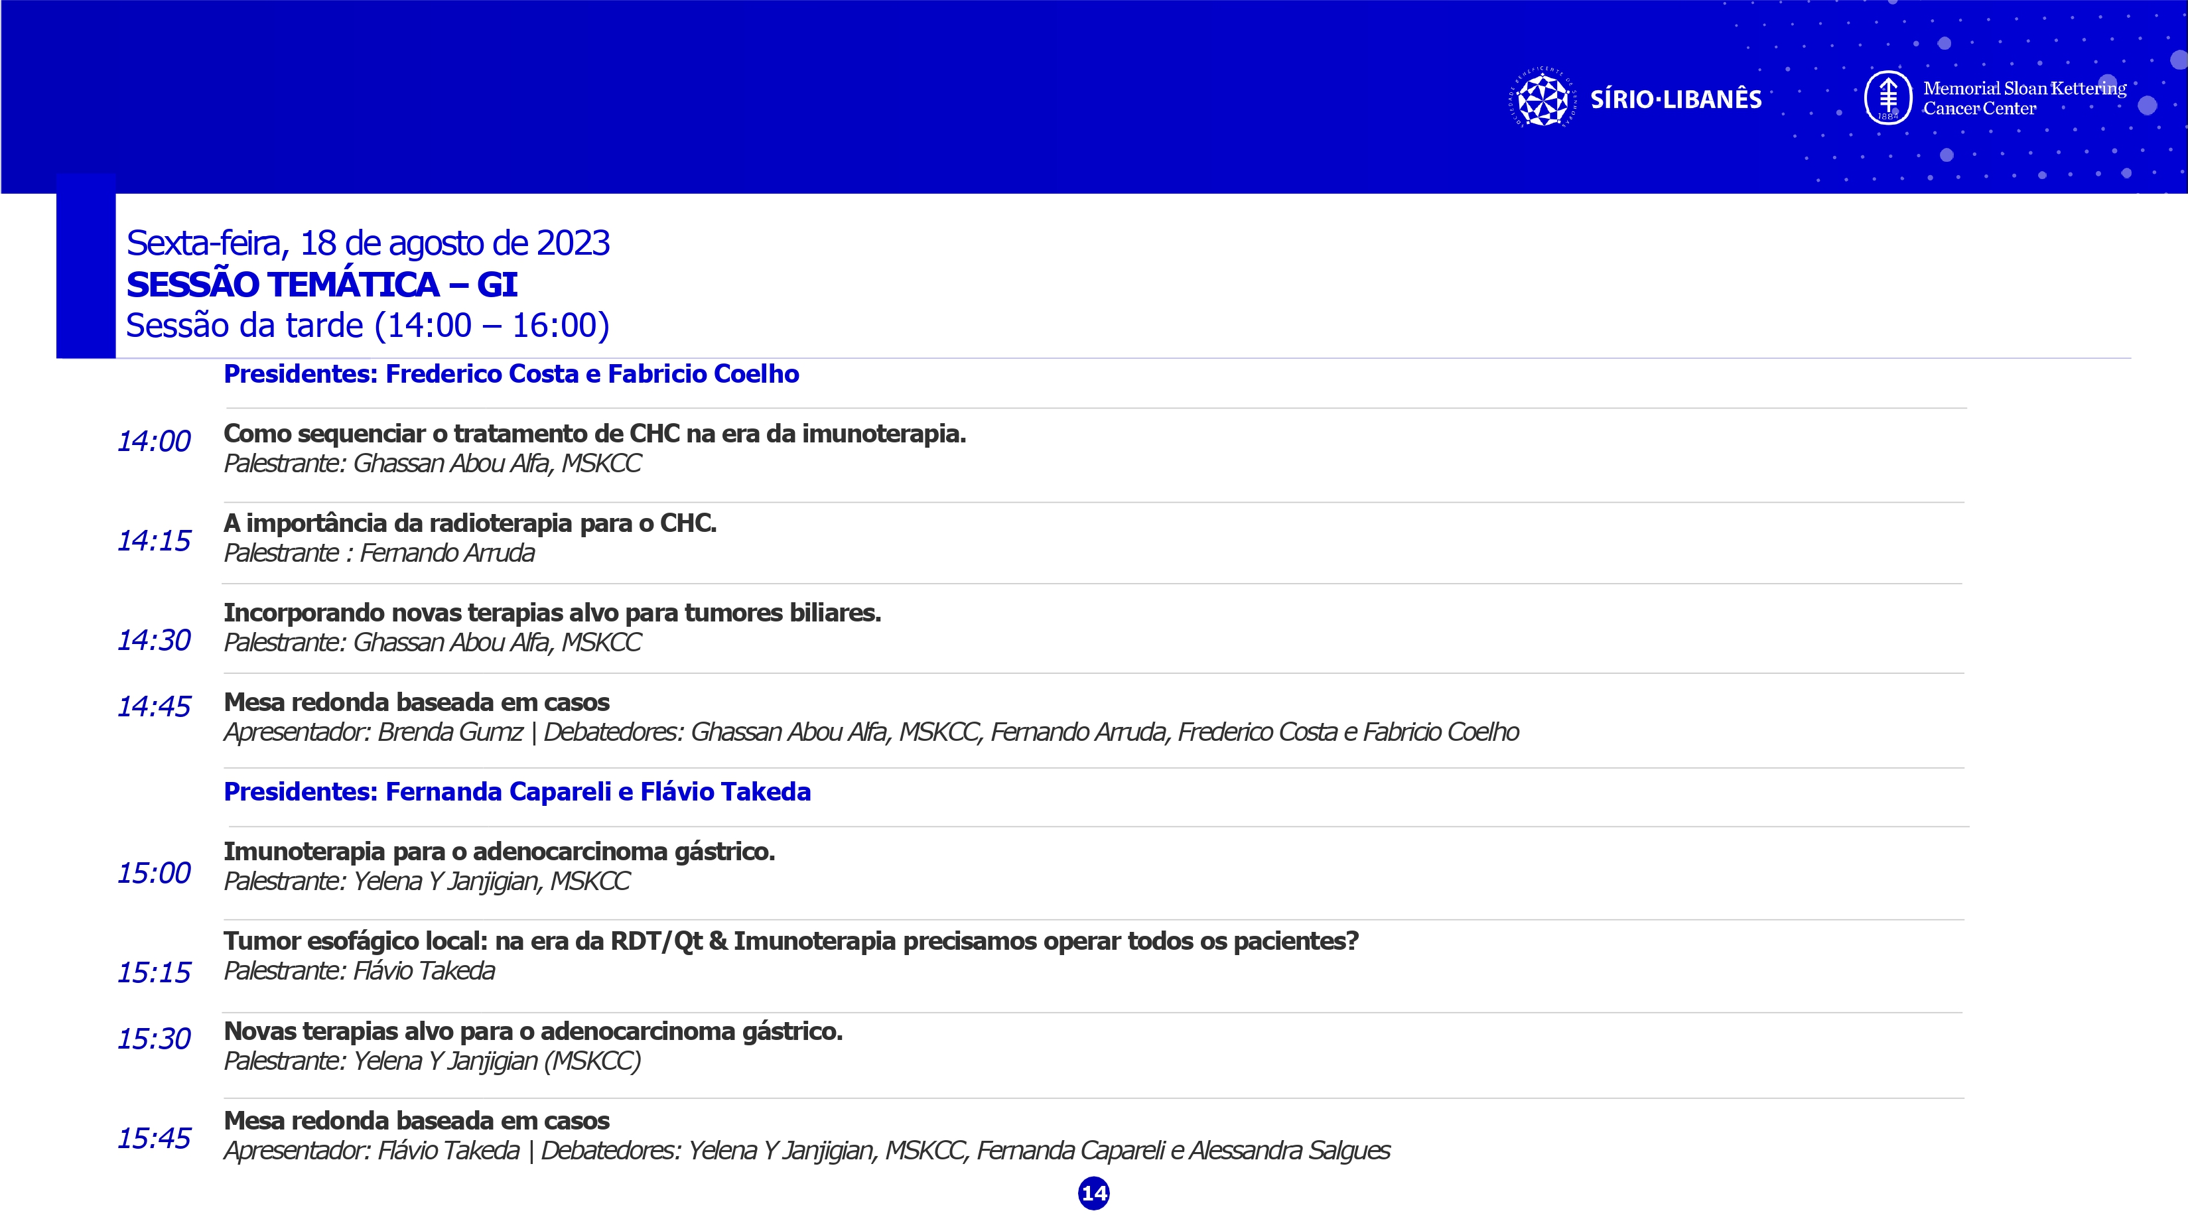Click 'Mesa redonda baseada em casos' at 14:45

click(416, 702)
